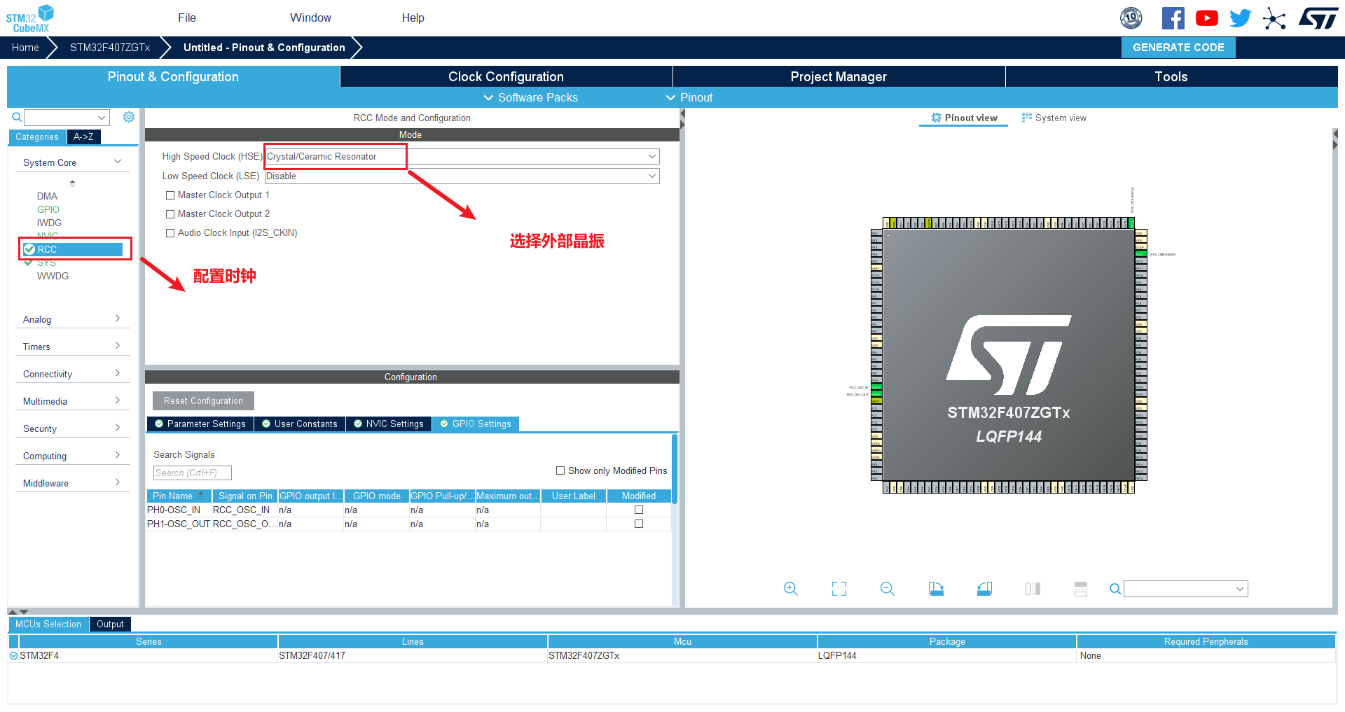Click the categories search magnifier icon
This screenshot has width=1345, height=712.
[17, 117]
